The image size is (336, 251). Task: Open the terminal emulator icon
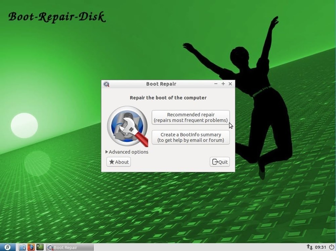pos(40,247)
